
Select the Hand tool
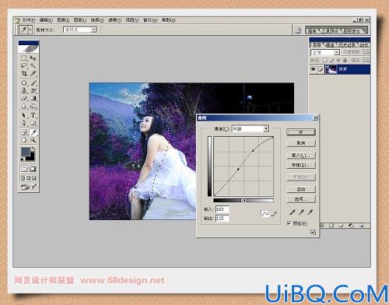24,140
